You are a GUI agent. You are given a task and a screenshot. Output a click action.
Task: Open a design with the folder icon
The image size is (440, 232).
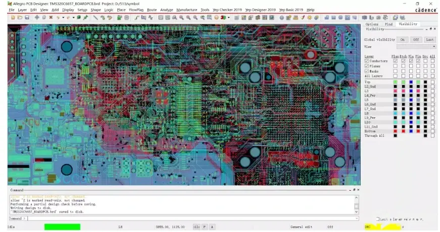point(20,17)
